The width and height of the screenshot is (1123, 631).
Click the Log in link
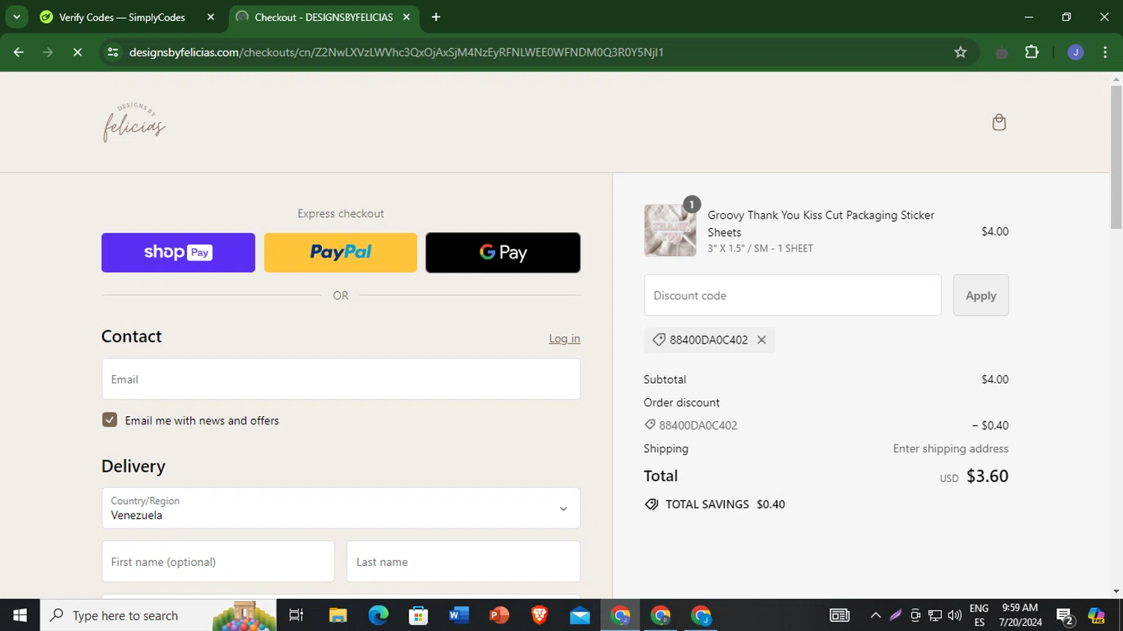pos(564,338)
